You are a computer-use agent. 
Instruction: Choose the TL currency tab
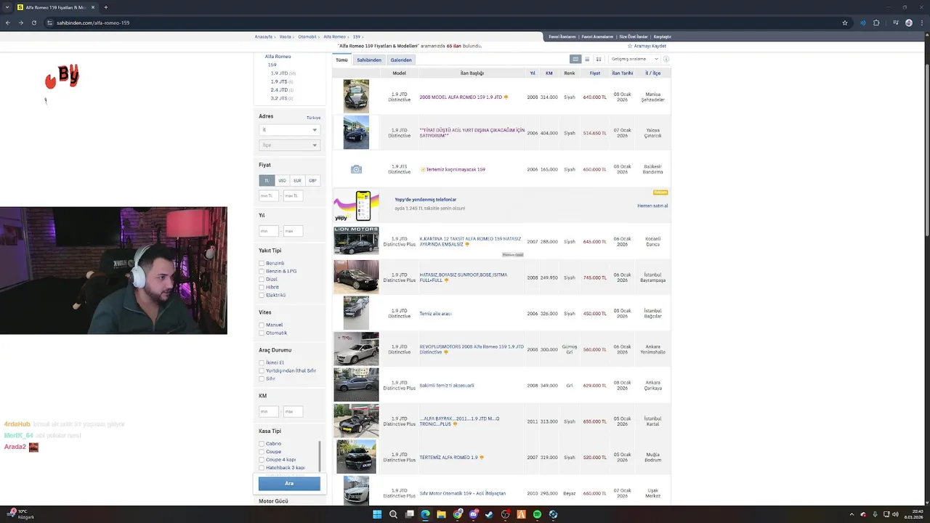coord(267,180)
